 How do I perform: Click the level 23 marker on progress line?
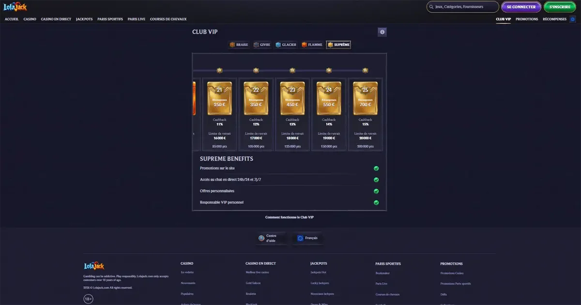(x=292, y=70)
